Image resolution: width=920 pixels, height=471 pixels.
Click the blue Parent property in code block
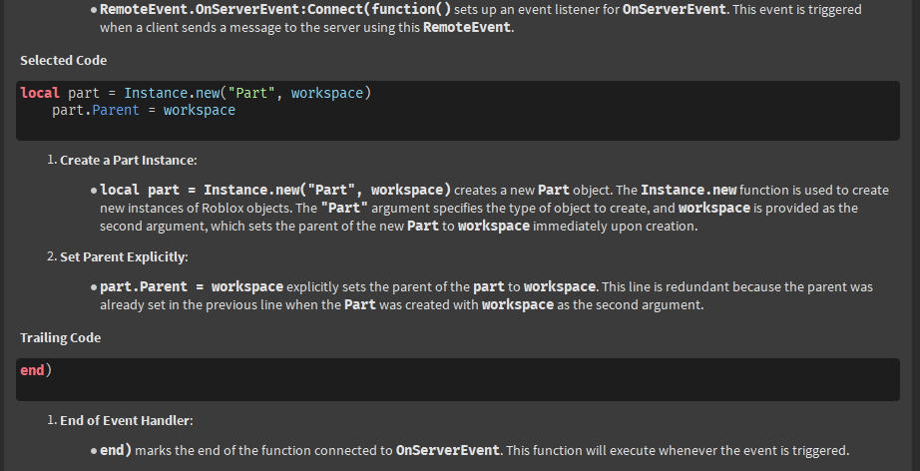click(x=115, y=110)
